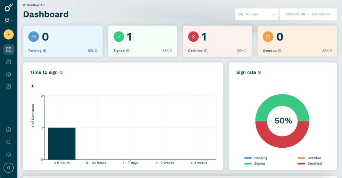Viewport: 342px width, 178px height.
Task: Click the '1 - 3 weeks' axis label
Action: pyautogui.click(x=165, y=163)
